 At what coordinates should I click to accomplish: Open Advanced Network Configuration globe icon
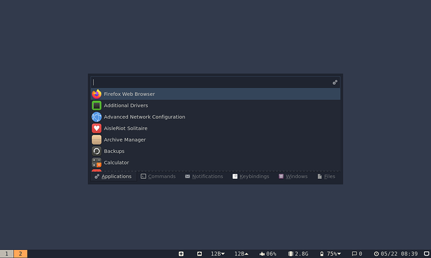pyautogui.click(x=96, y=117)
